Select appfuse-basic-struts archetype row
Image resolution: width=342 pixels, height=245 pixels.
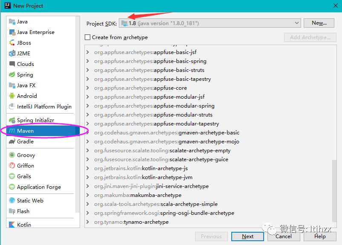click(x=210, y=70)
